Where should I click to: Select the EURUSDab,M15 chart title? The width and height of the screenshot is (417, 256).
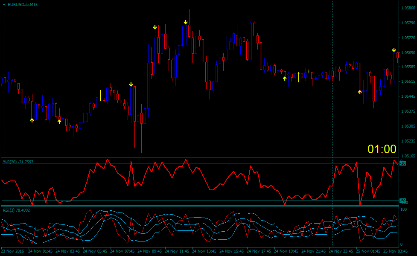click(23, 5)
